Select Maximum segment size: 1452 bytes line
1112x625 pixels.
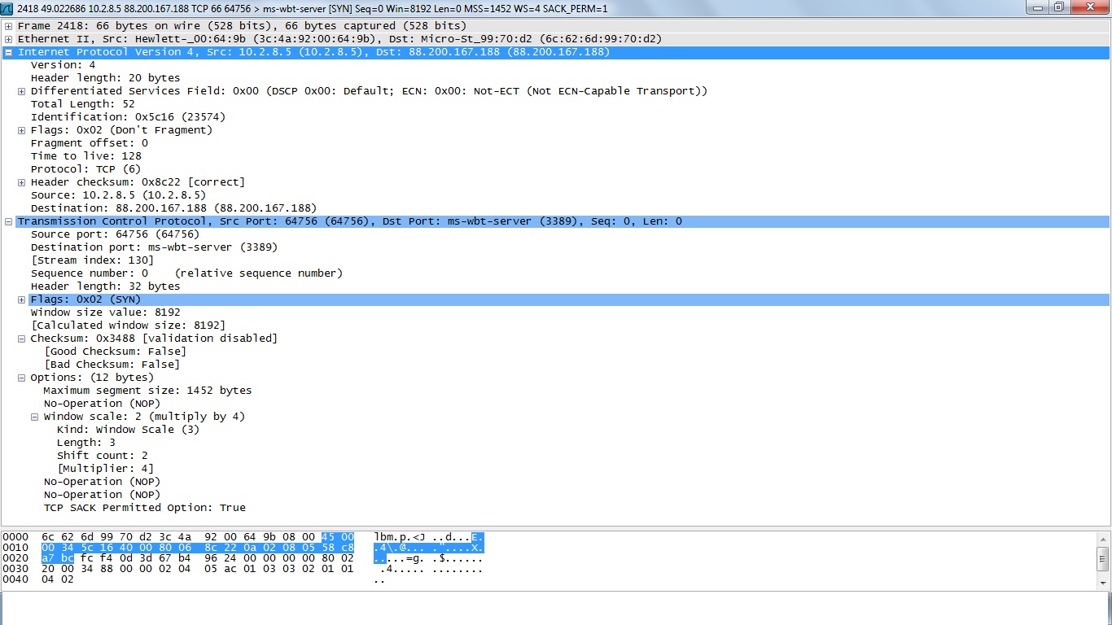coord(147,391)
